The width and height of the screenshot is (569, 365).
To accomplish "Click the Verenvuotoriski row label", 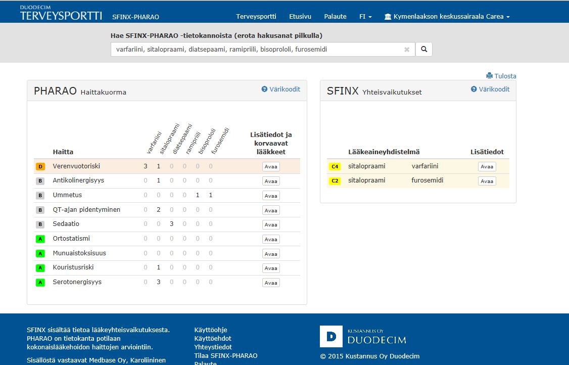I will click(x=76, y=166).
